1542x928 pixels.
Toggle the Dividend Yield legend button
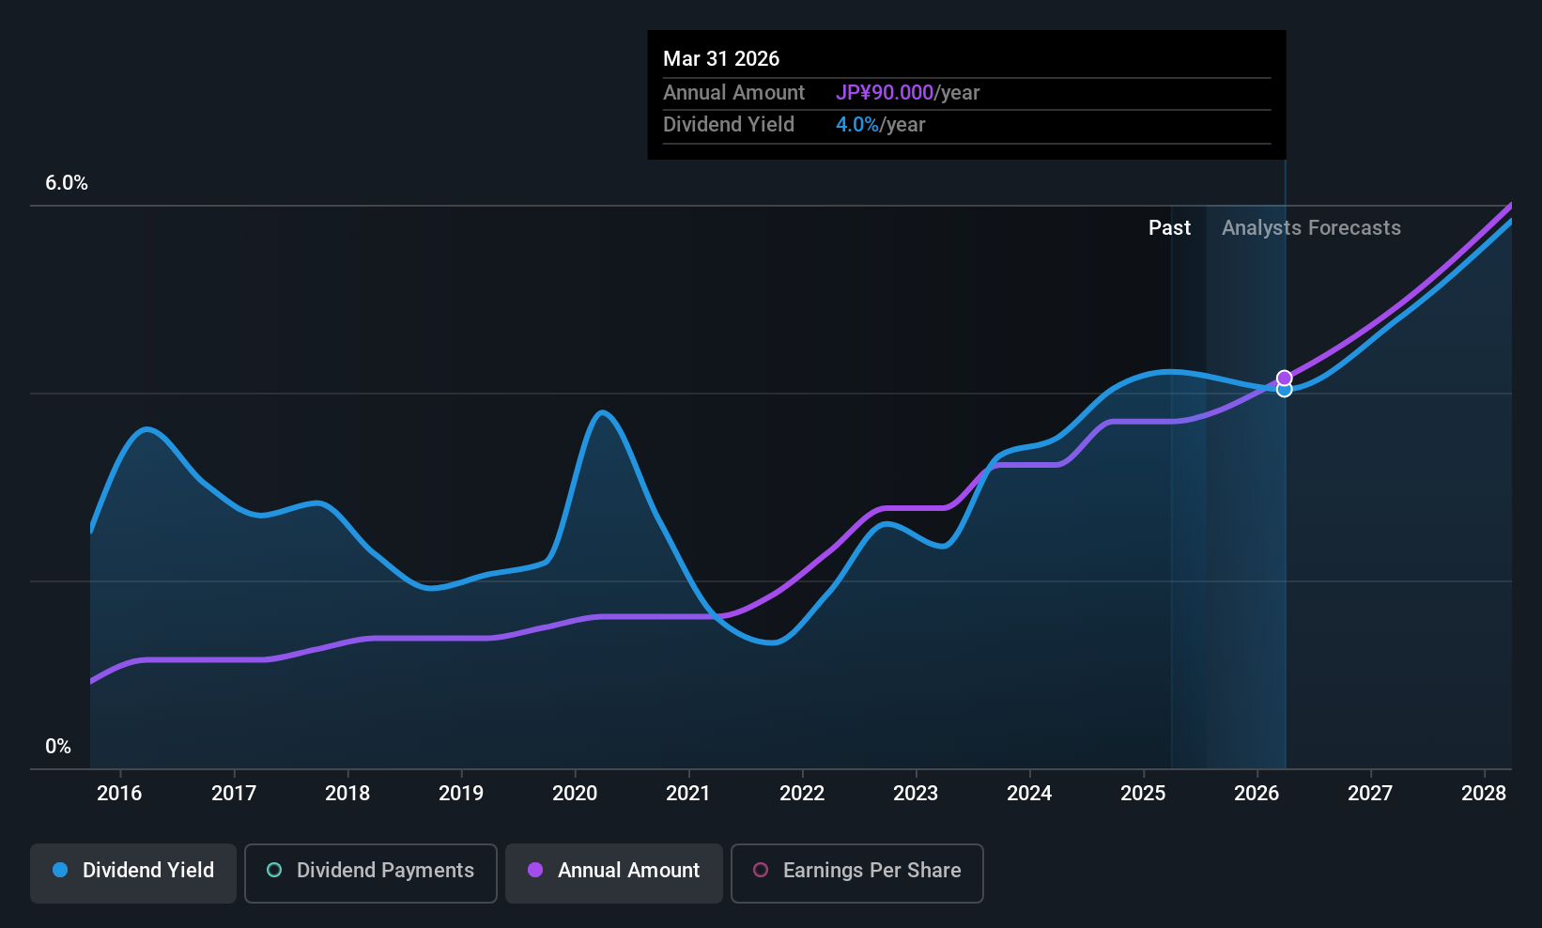tap(133, 874)
